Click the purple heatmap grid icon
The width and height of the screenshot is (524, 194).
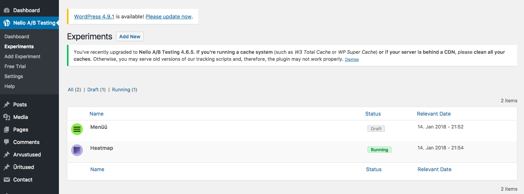tap(77, 150)
